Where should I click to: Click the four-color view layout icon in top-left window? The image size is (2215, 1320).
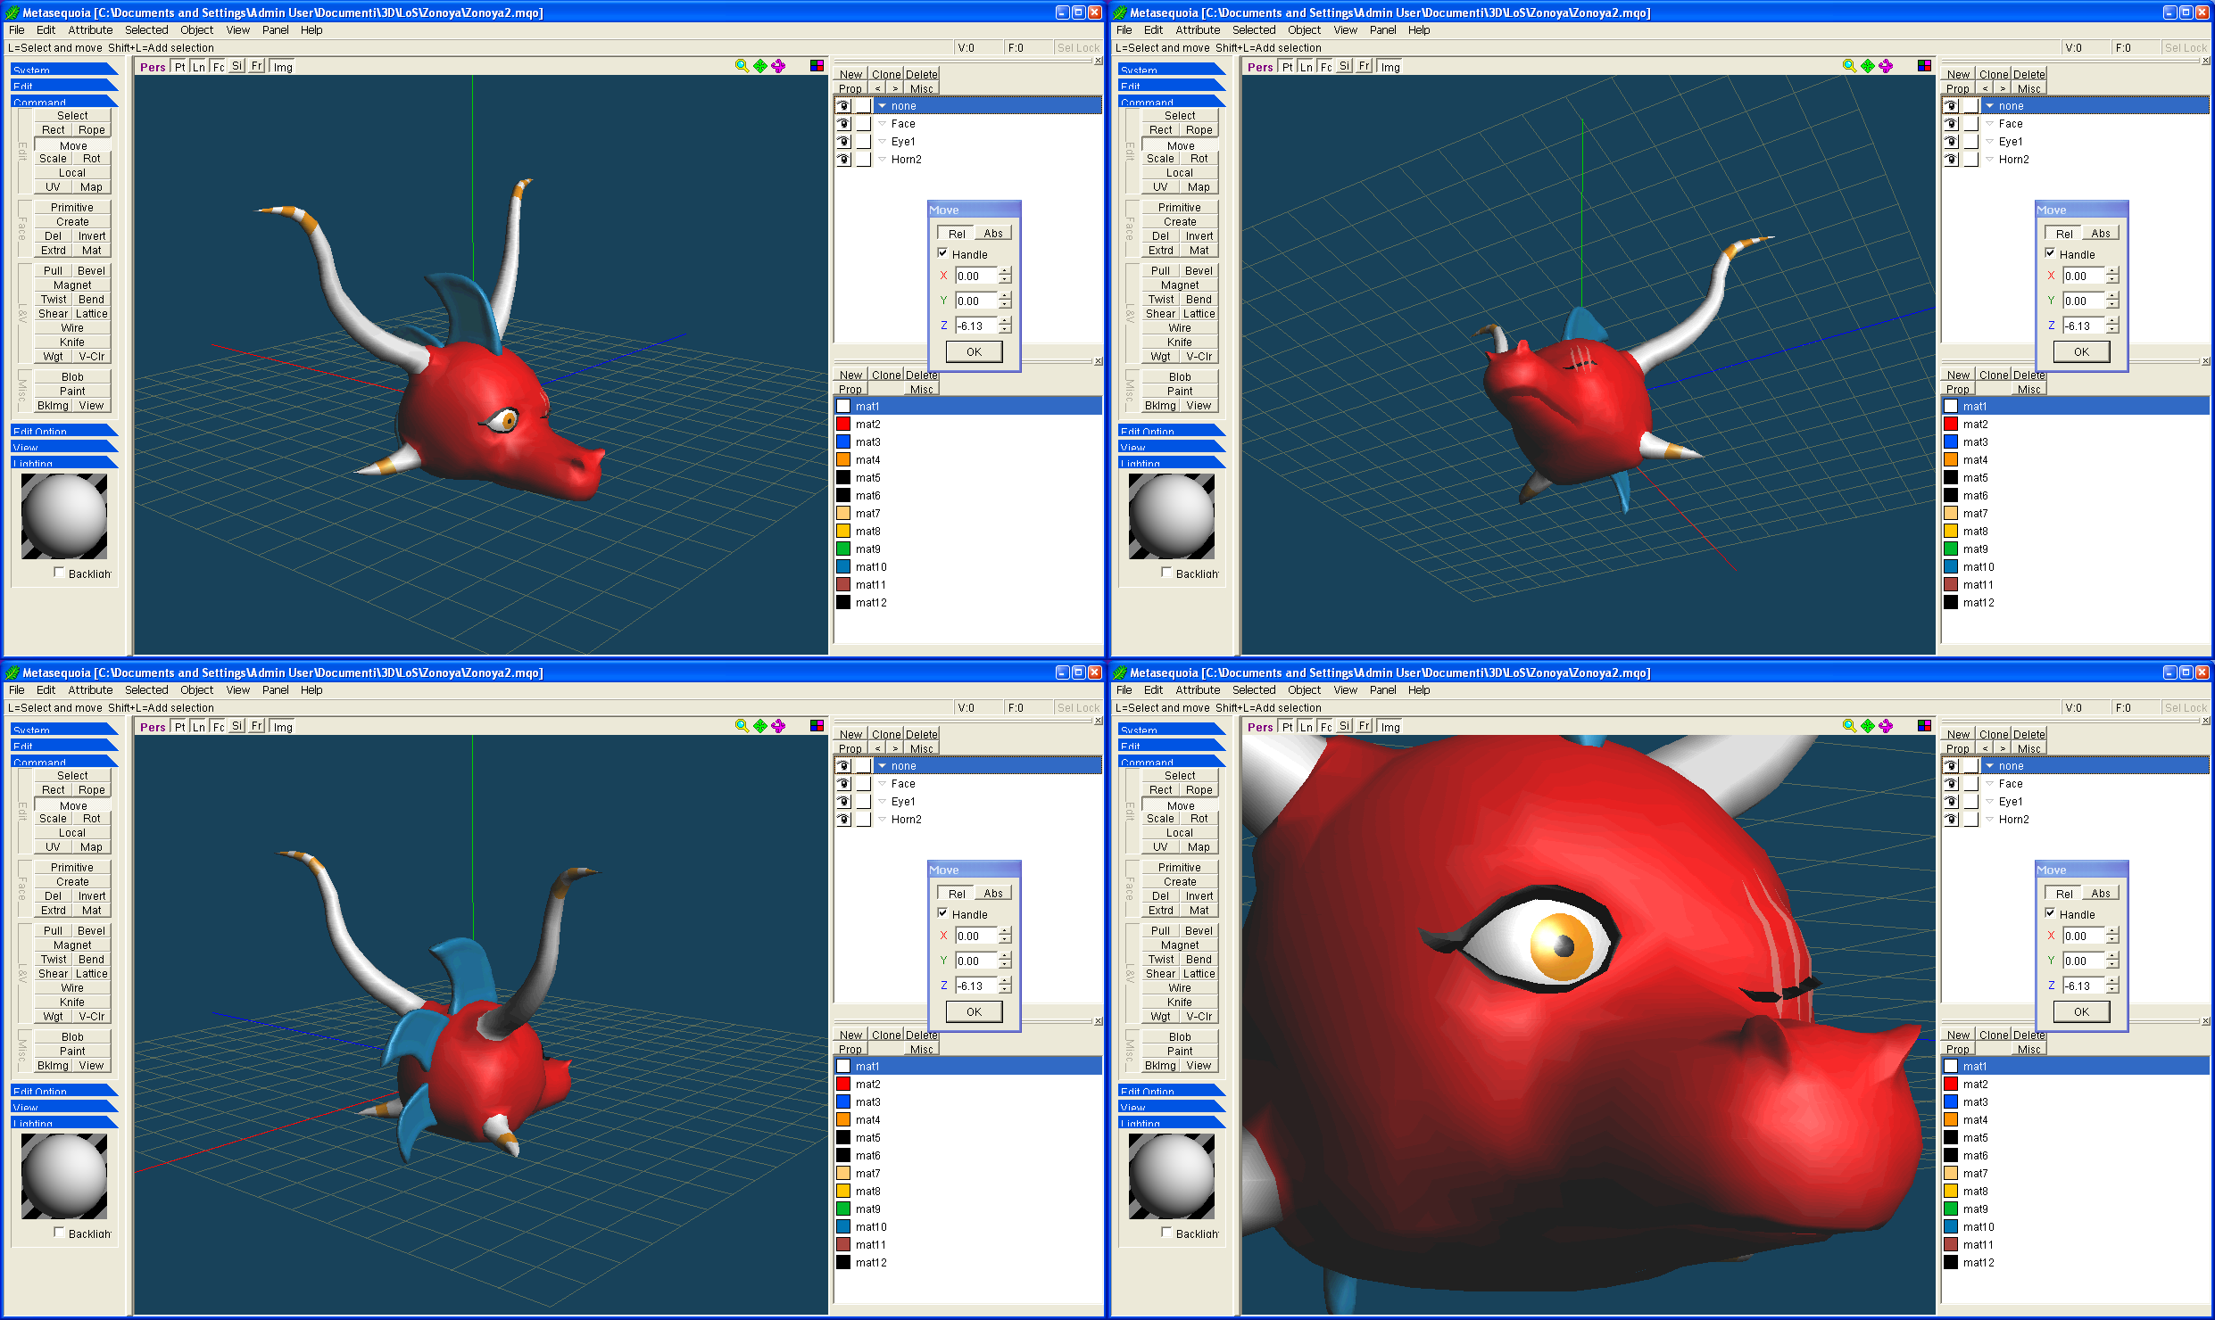pos(817,66)
